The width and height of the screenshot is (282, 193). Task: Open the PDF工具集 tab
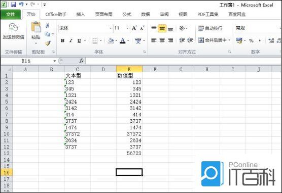click(208, 14)
